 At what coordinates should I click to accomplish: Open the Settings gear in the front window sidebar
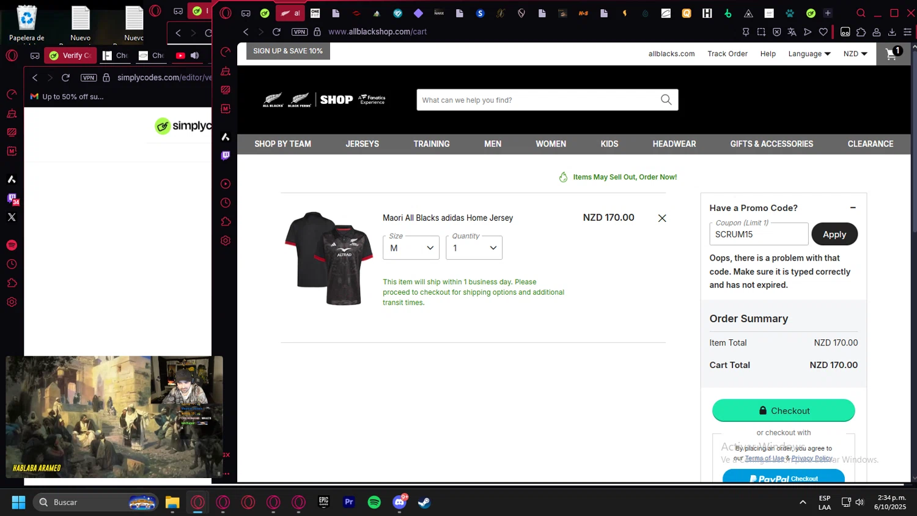226,241
